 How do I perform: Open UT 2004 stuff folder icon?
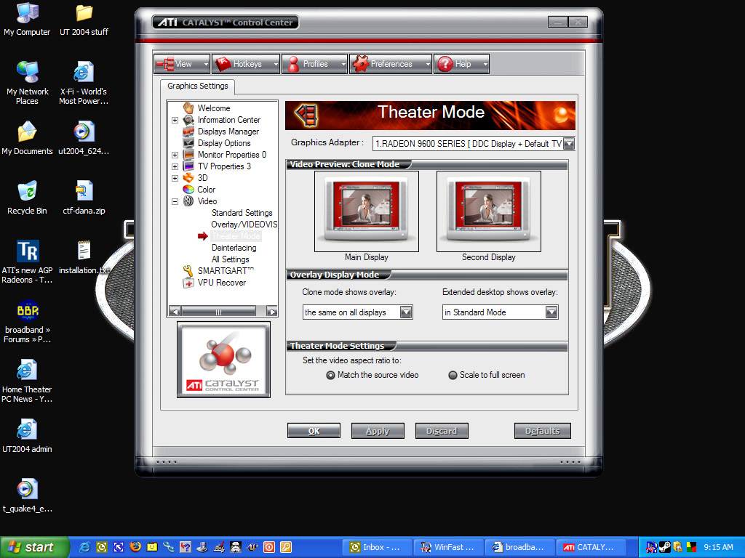[84, 20]
